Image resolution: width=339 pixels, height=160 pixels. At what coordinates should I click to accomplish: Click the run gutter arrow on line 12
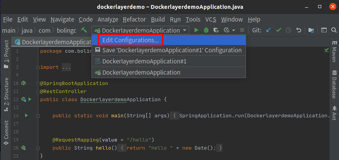click(x=30, y=100)
